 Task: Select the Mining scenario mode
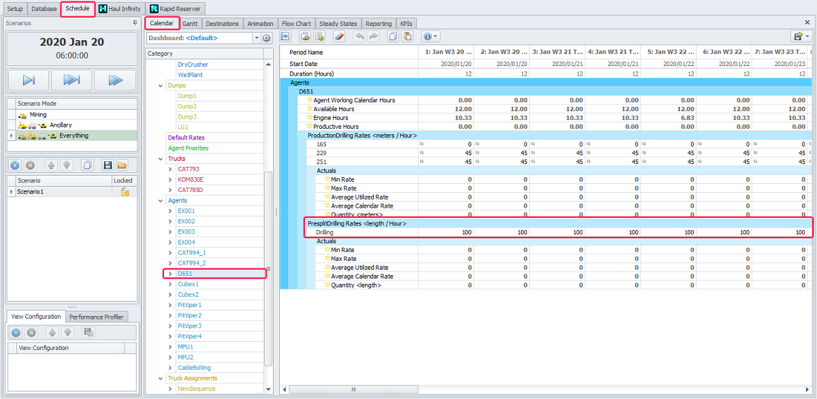point(38,115)
